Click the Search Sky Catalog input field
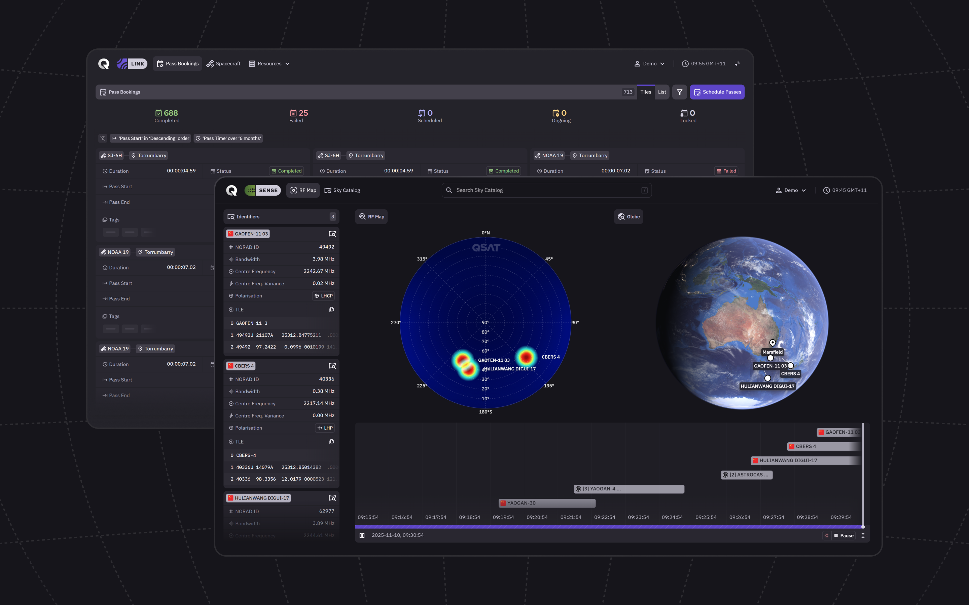 click(546, 191)
